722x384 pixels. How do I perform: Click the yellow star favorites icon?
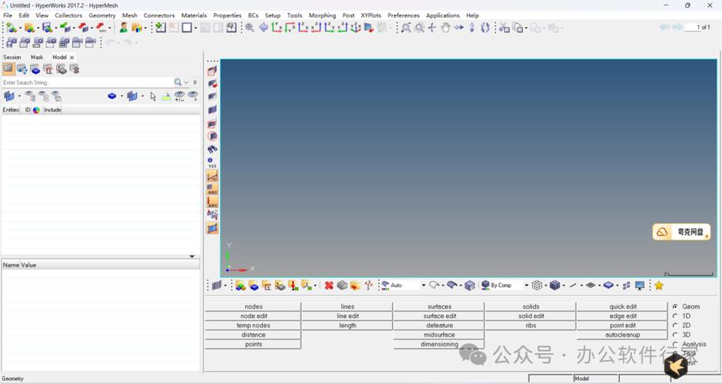click(x=659, y=286)
